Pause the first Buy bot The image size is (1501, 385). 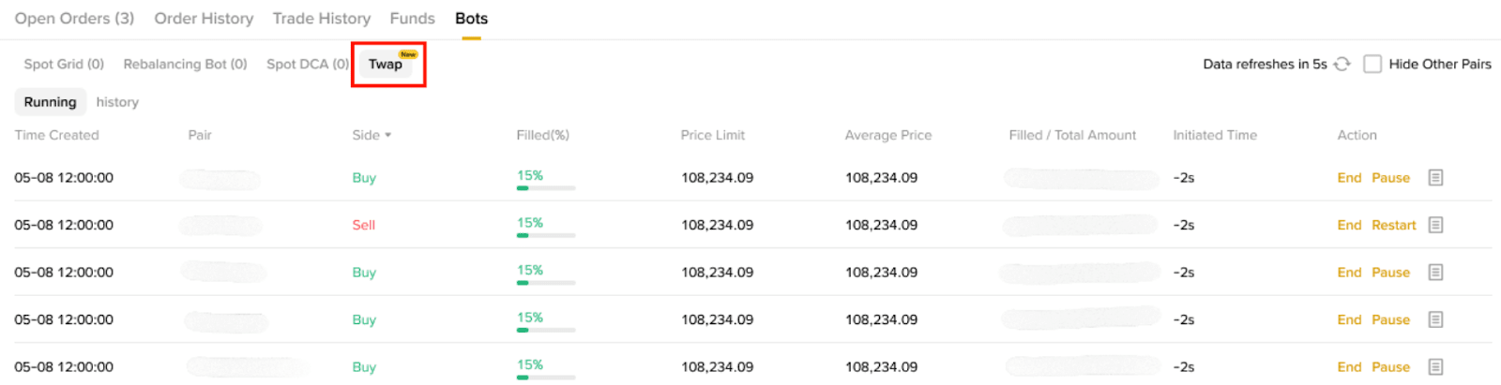point(1390,178)
